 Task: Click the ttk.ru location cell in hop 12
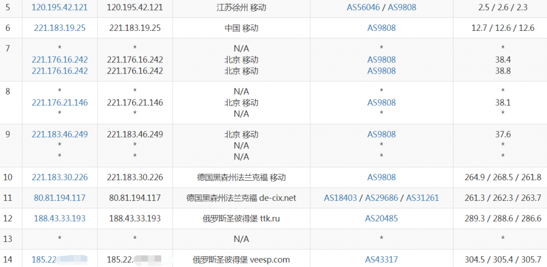[x=241, y=218]
